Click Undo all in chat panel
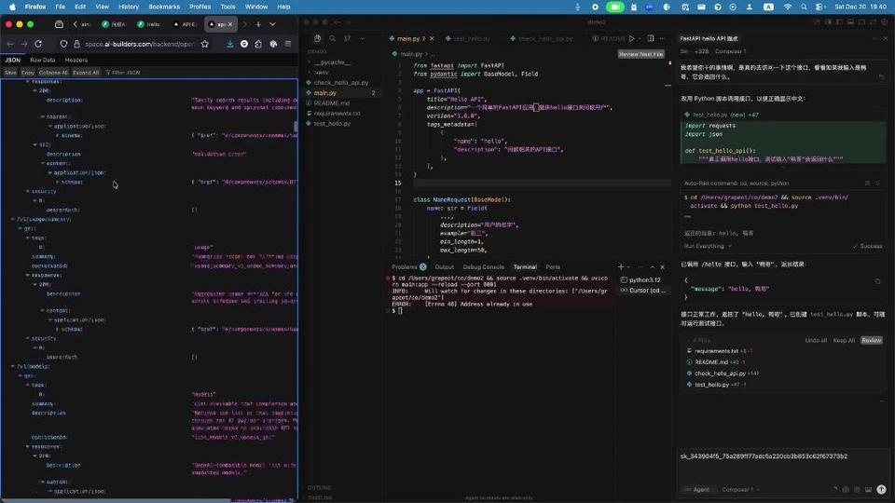 pos(816,341)
